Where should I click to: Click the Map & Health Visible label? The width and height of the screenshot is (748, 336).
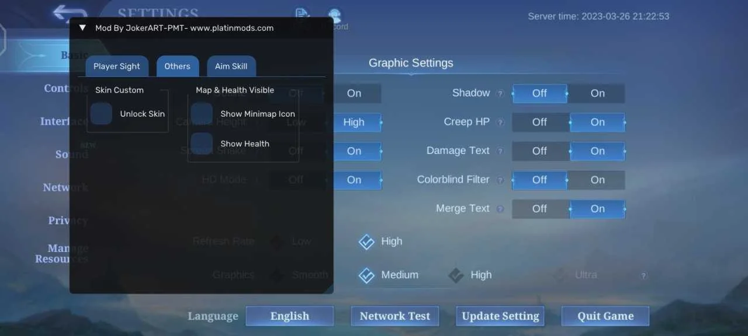click(x=235, y=90)
